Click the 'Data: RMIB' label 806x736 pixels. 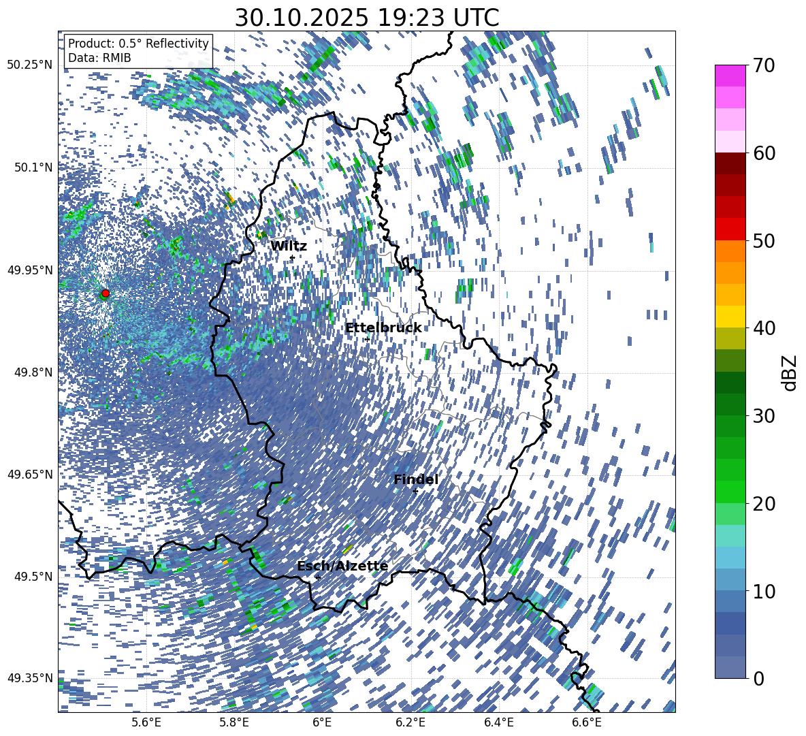point(99,58)
